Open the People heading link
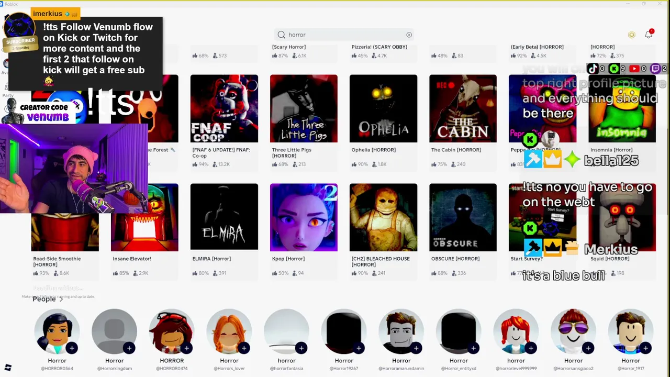This screenshot has width=670, height=377. coord(44,299)
